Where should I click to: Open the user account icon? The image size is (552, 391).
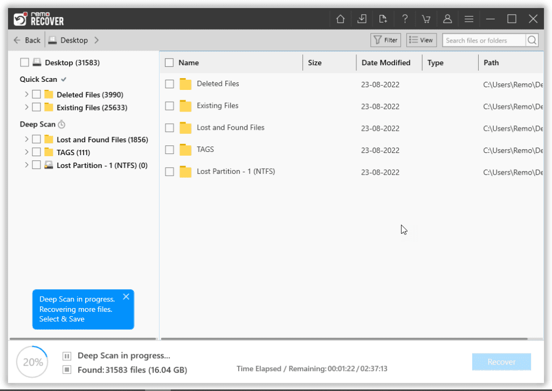tap(447, 18)
